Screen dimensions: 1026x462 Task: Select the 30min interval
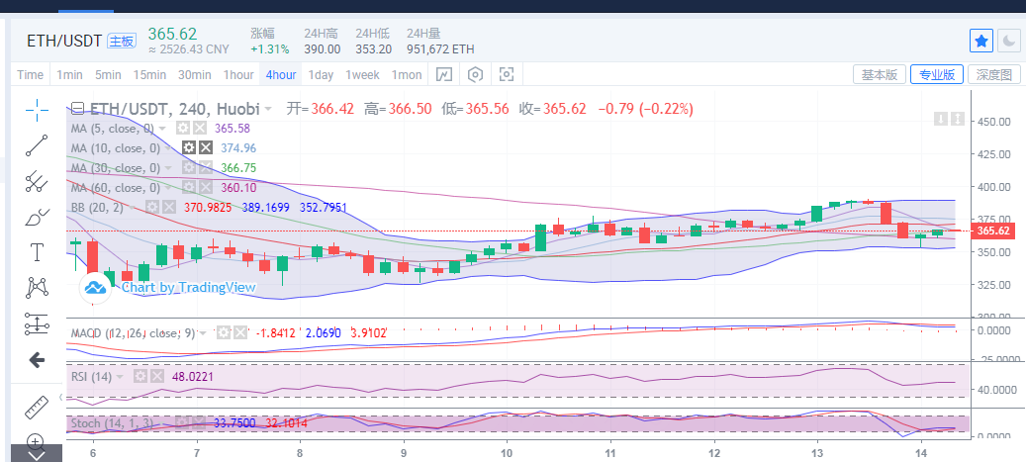[194, 74]
